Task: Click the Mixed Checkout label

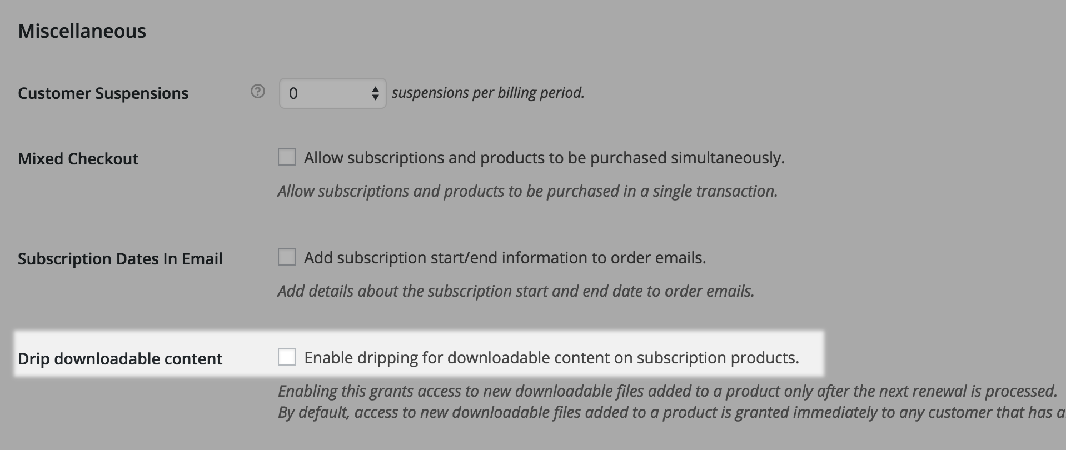Action: pos(78,158)
